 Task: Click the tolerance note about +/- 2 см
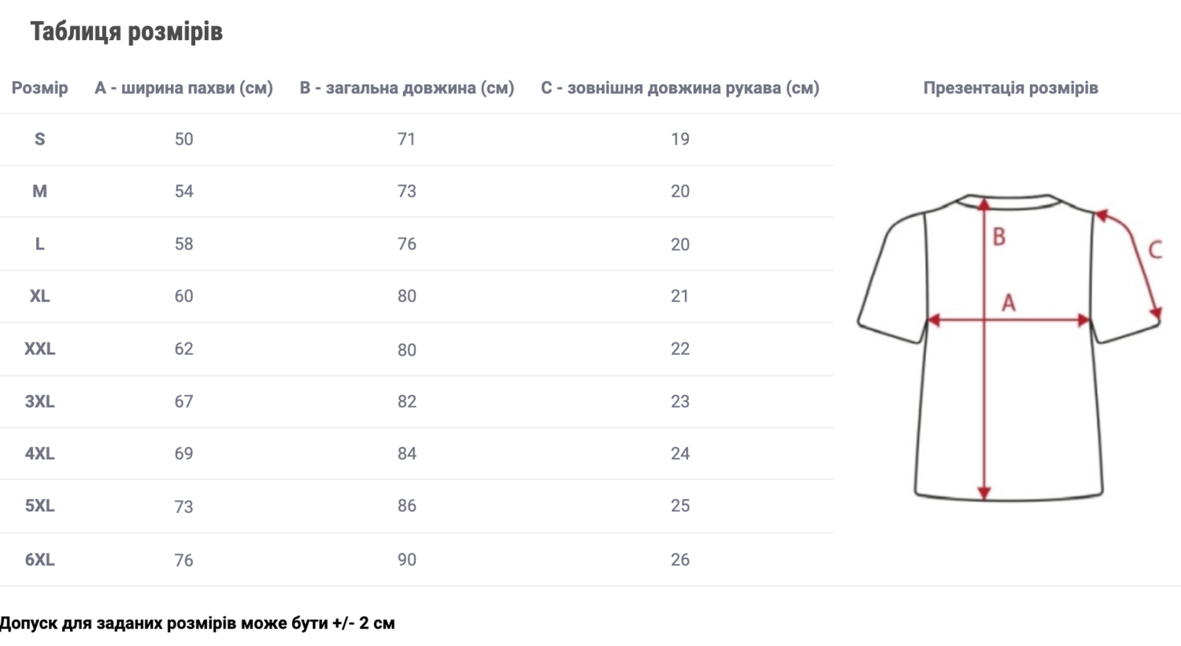point(198,623)
